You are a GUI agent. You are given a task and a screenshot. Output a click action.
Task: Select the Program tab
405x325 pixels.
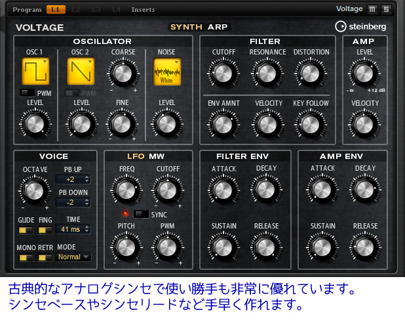pos(27,10)
